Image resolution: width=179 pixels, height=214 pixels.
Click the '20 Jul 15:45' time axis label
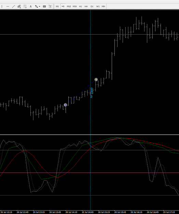(x=120, y=212)
